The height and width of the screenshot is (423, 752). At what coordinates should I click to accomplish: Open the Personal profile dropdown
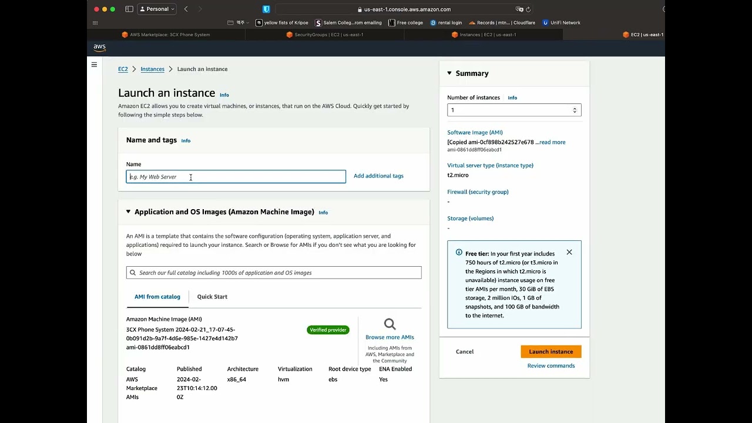click(x=157, y=9)
